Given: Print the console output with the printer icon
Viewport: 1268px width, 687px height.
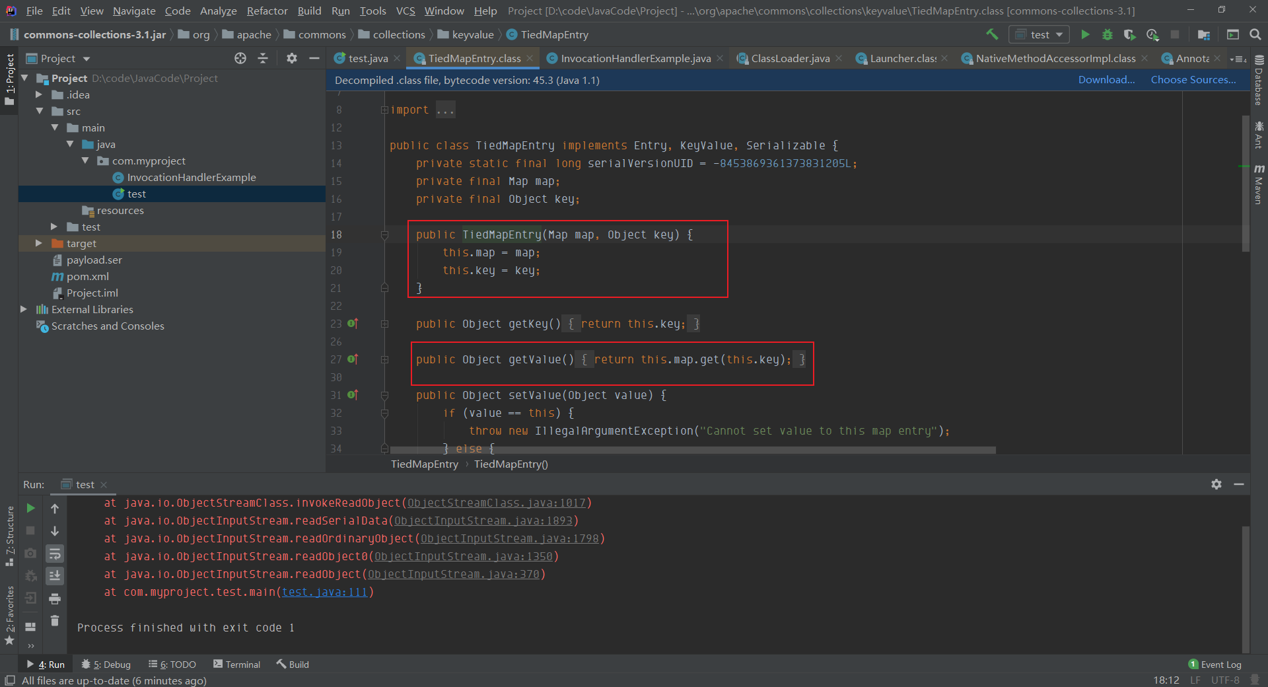Looking at the screenshot, I should click(55, 598).
